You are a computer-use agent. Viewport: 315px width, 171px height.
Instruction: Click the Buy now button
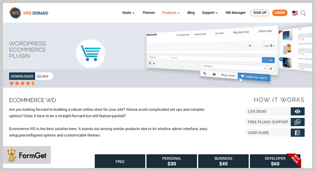pyautogui.click(x=228, y=75)
